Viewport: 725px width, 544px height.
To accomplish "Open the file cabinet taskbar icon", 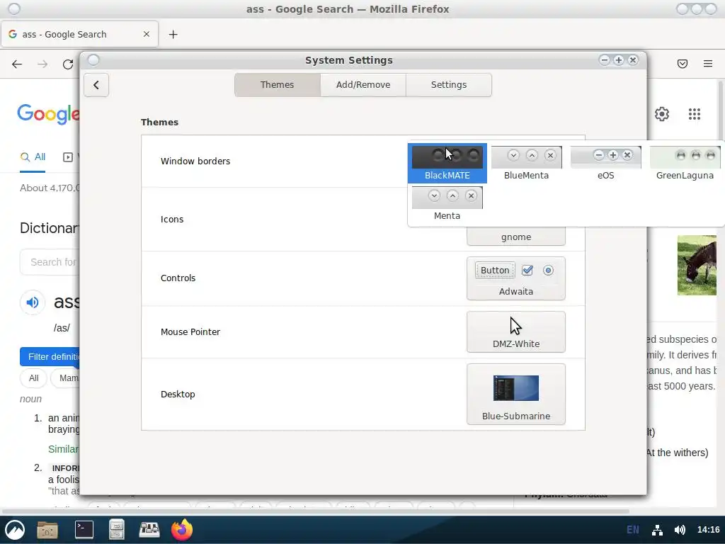I will [117, 530].
